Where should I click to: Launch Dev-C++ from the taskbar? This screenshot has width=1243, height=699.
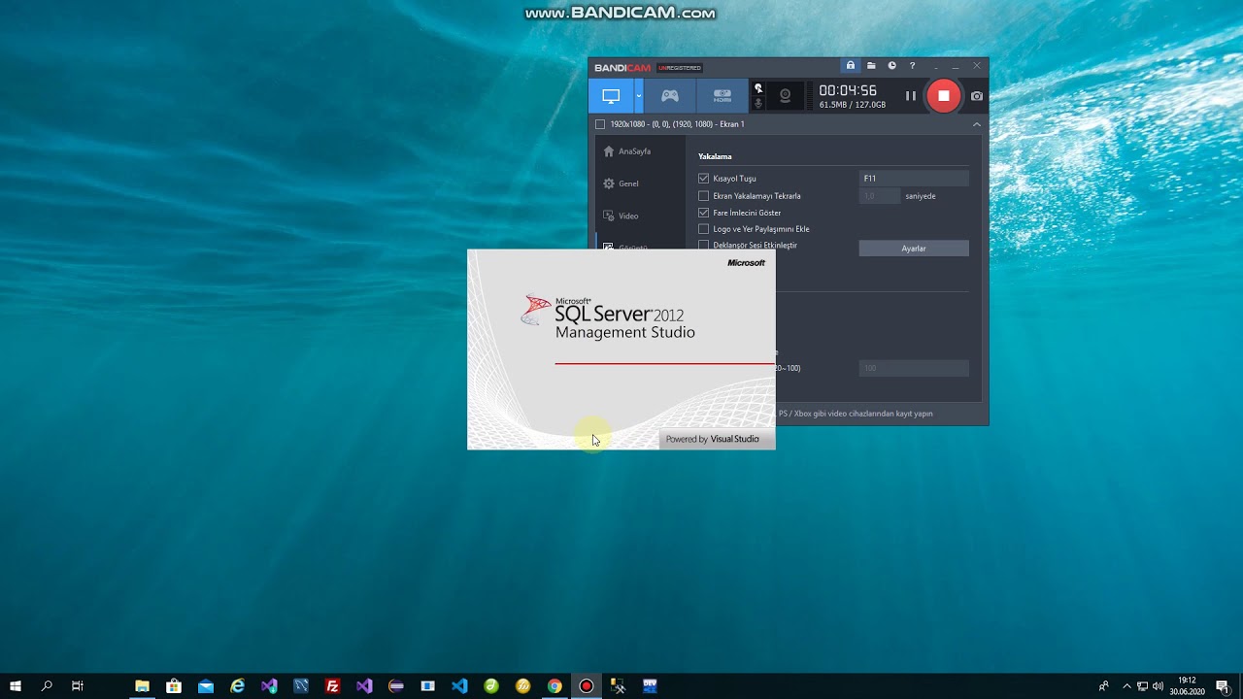pyautogui.click(x=650, y=685)
